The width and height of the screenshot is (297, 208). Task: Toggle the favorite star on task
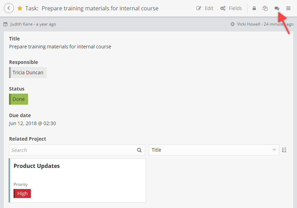20,8
